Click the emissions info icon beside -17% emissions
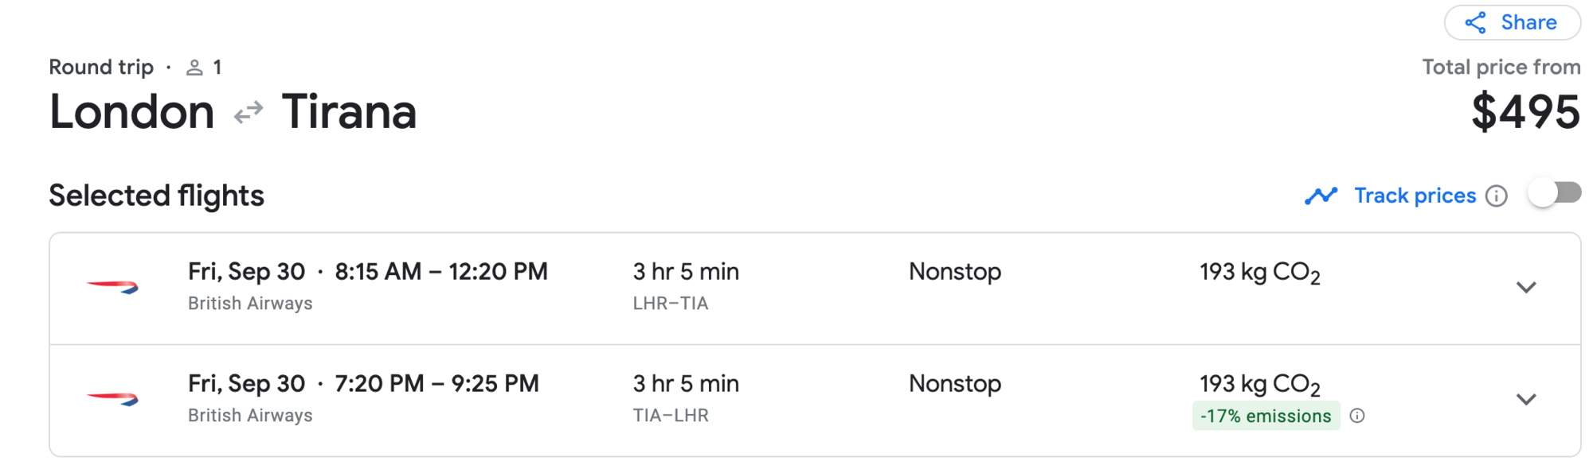The image size is (1593, 465). [1357, 416]
